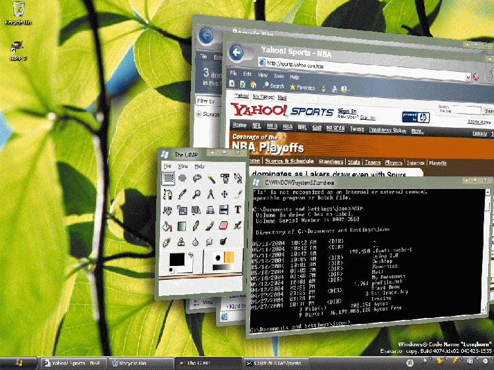The height and width of the screenshot is (370, 494).
Task: Open the NASCAR link in Yahoo nav bar
Action: tap(335, 128)
